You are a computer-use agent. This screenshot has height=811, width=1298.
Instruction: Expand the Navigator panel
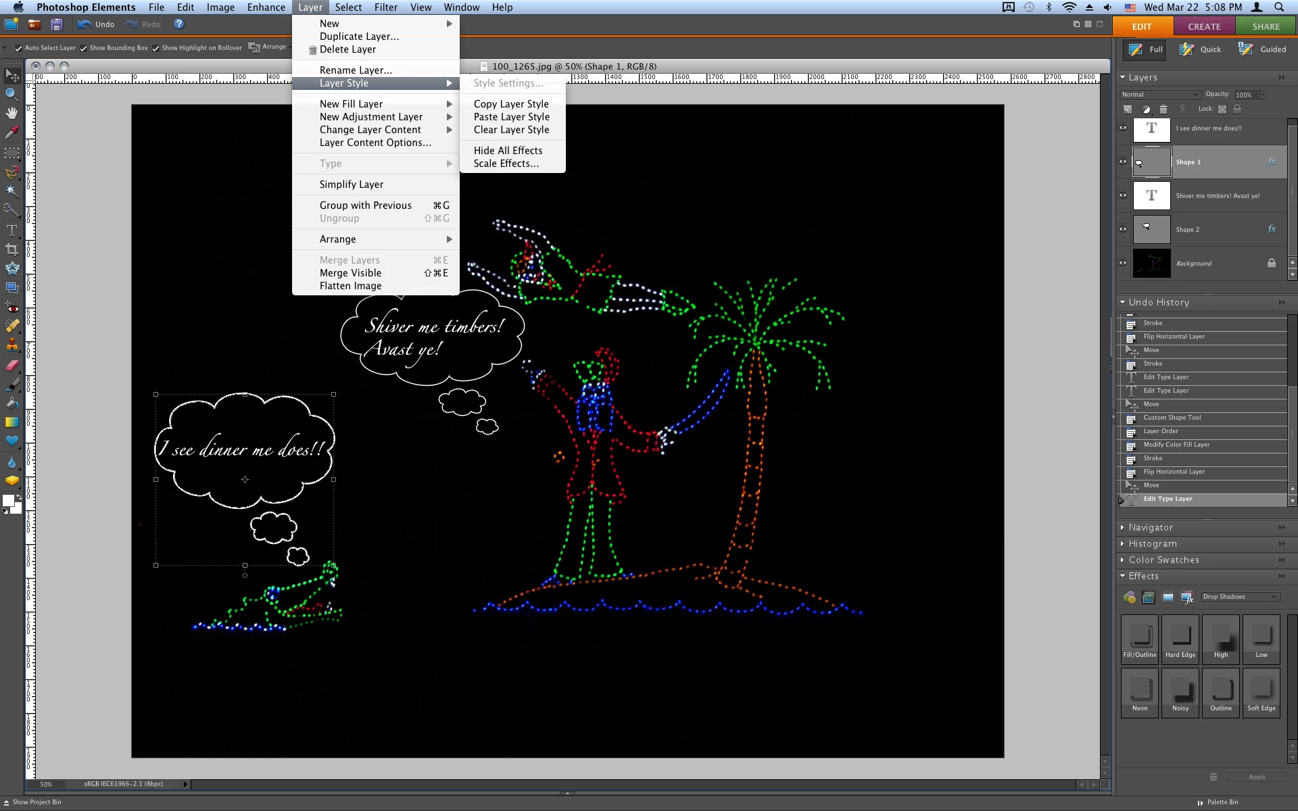point(1151,527)
